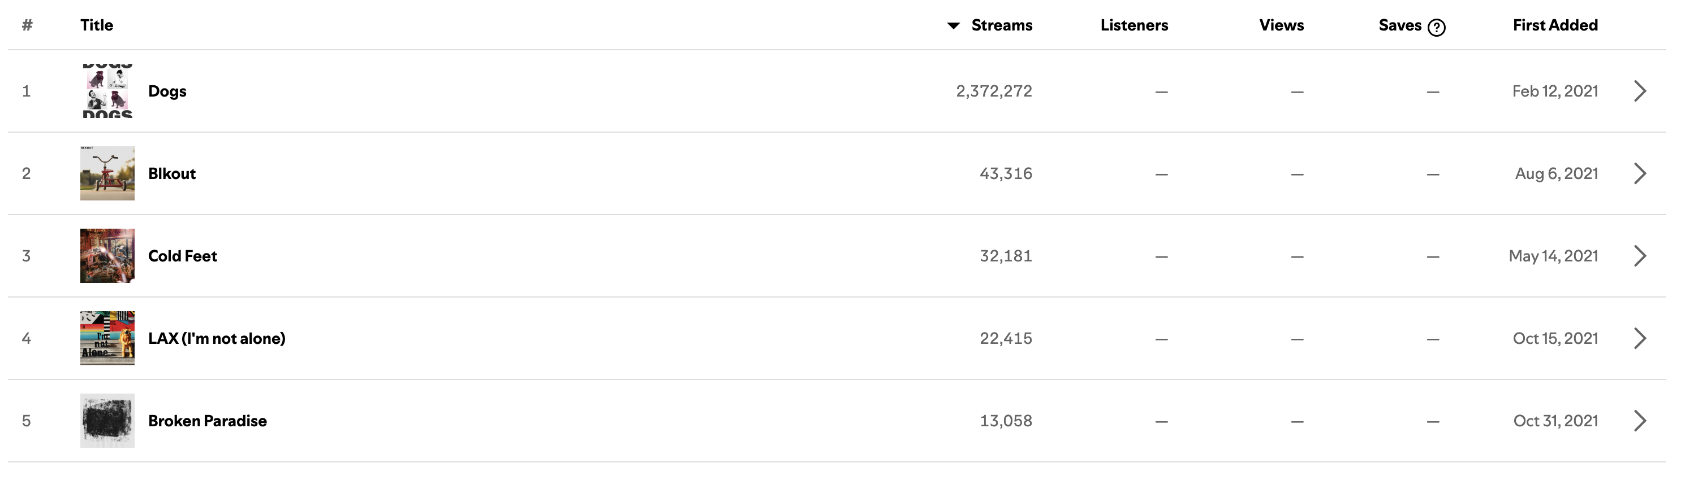Open the Cold Feet cover thumbnail
This screenshot has height=498, width=1698.
coord(107,256)
